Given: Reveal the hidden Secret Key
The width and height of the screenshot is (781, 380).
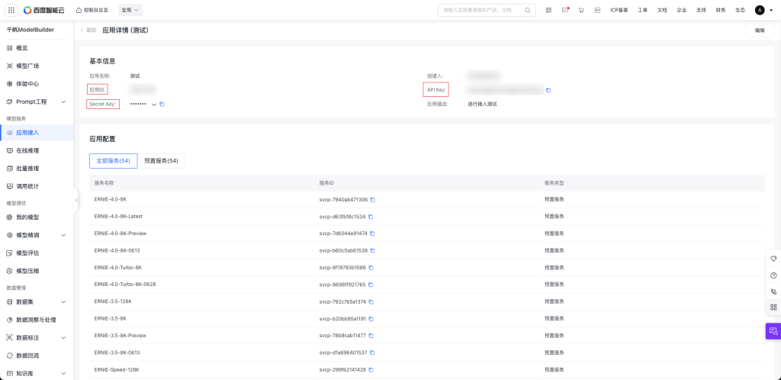Looking at the screenshot, I should click(x=153, y=104).
